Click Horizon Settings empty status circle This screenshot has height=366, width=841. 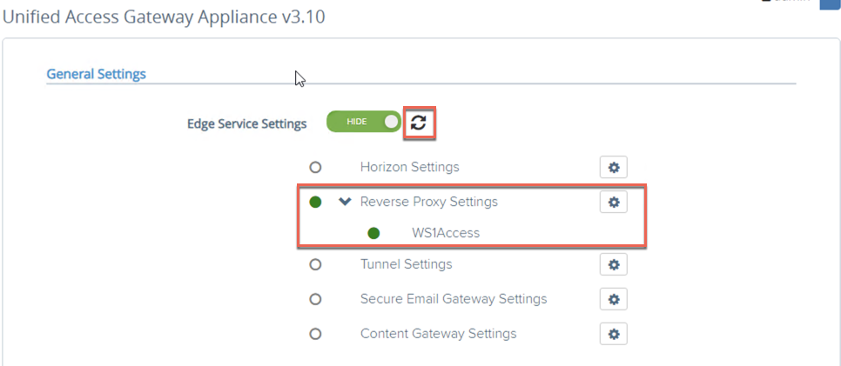coord(315,168)
